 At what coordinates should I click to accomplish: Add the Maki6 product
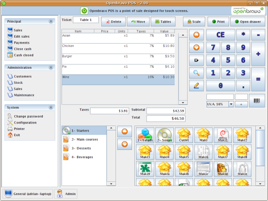(204, 152)
